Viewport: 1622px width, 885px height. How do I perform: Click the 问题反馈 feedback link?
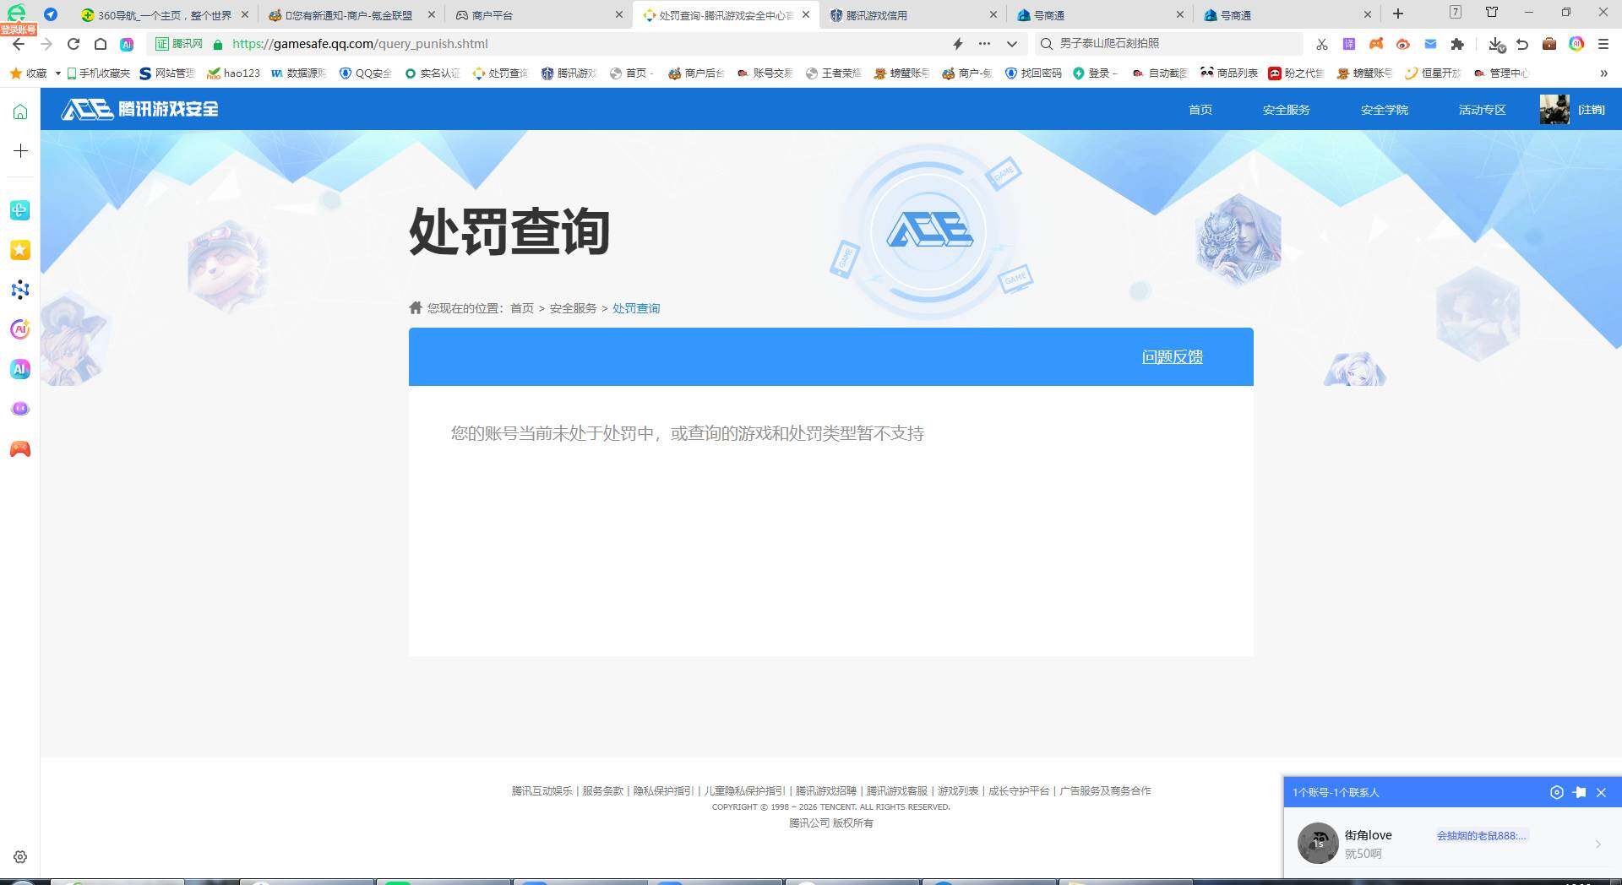1171,356
